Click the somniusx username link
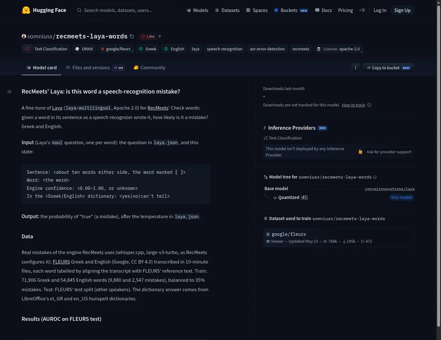This screenshot has width=441, height=340. tap(40, 36)
